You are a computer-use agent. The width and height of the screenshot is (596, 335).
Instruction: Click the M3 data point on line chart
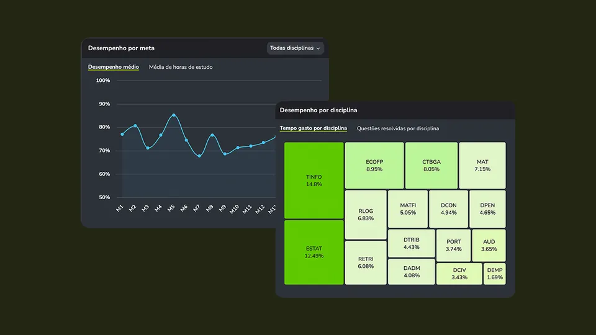pyautogui.click(x=148, y=148)
